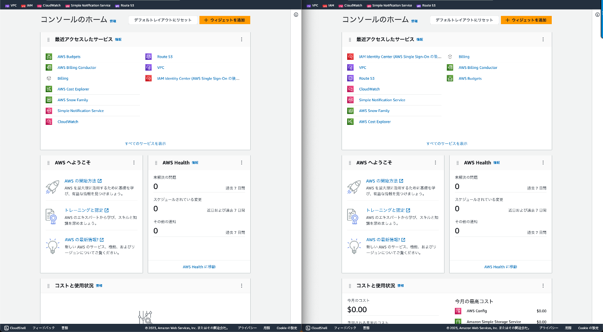
Task: Grab drag handle of AWS Health widget, right window
Action: click(458, 163)
